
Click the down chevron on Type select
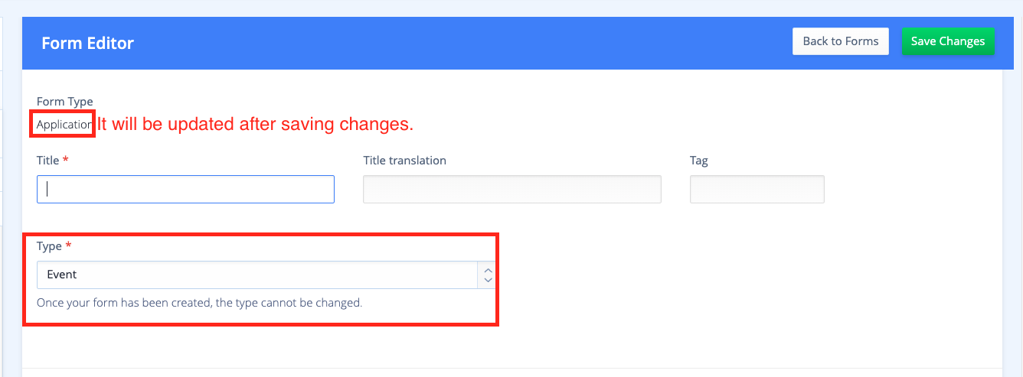488,281
